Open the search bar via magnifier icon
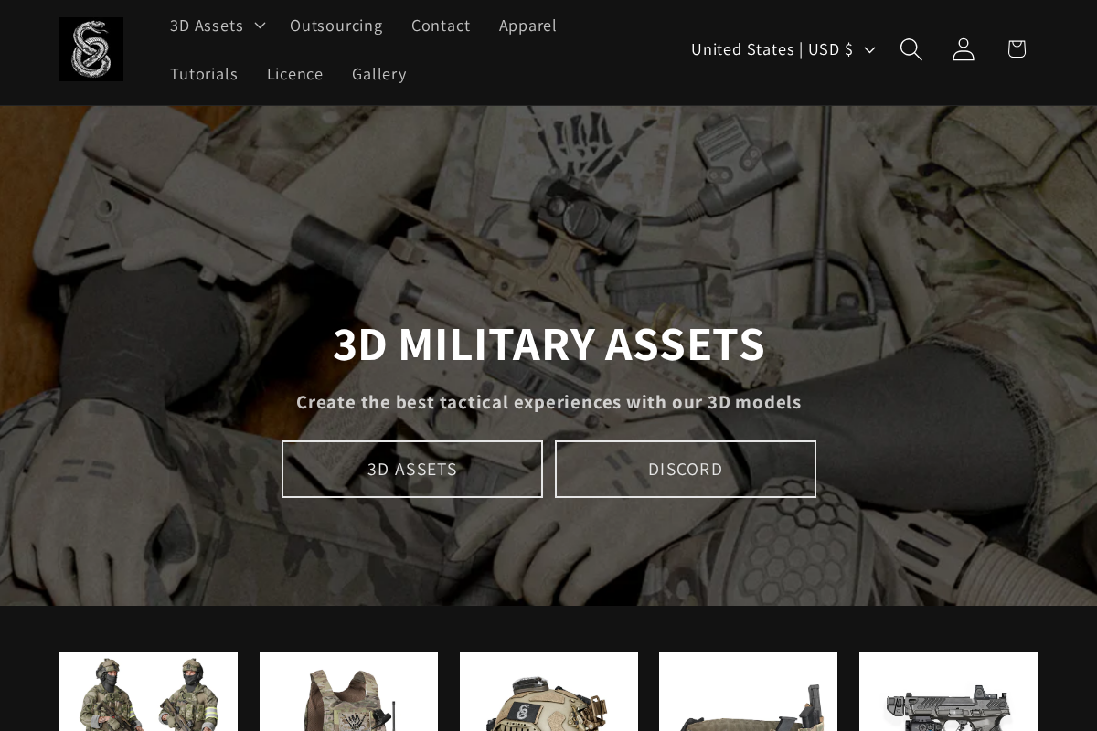Image resolution: width=1097 pixels, height=731 pixels. 911,49
